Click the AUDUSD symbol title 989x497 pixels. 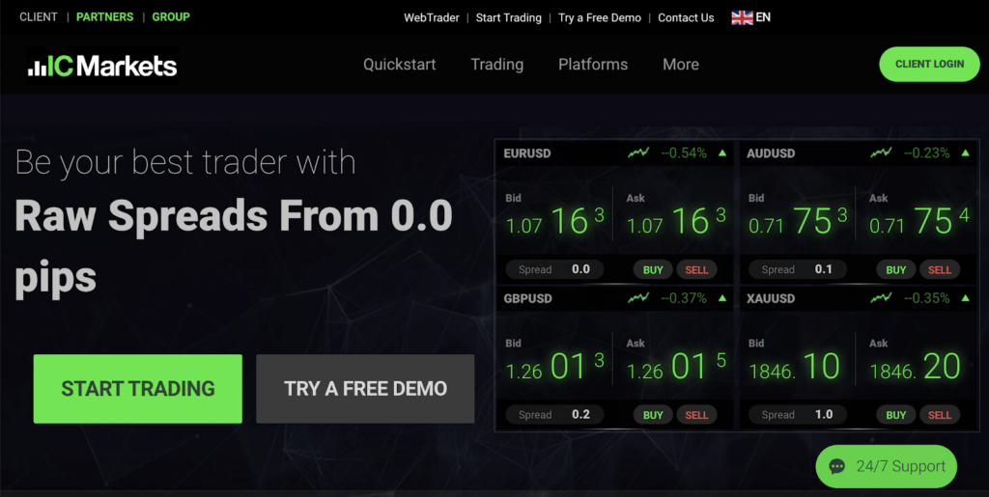(x=771, y=153)
